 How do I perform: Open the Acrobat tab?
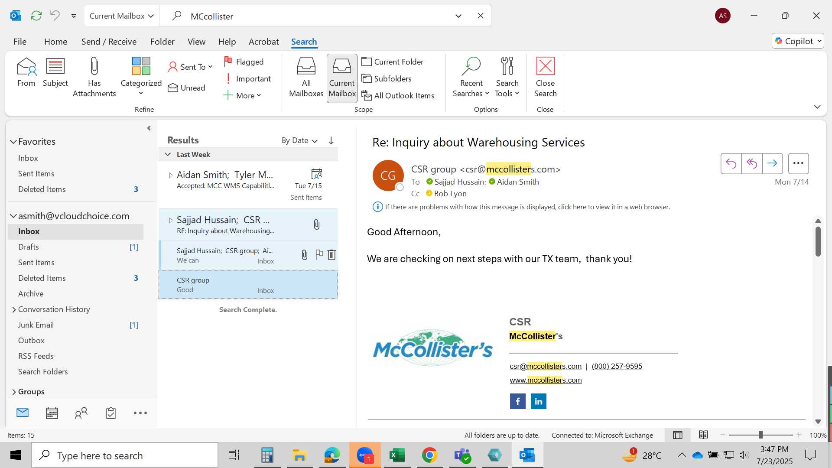pos(263,42)
